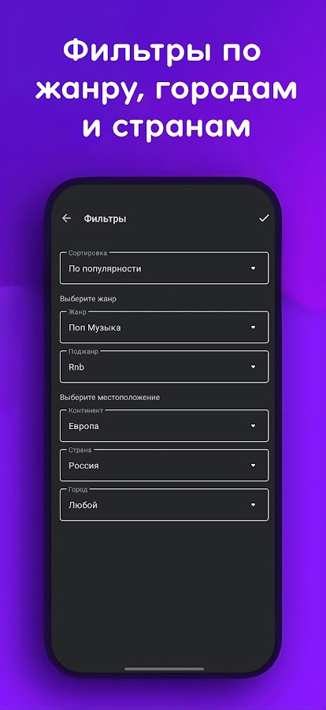Expand the Поджанр dropdown
The height and width of the screenshot is (710, 326).
click(x=164, y=366)
